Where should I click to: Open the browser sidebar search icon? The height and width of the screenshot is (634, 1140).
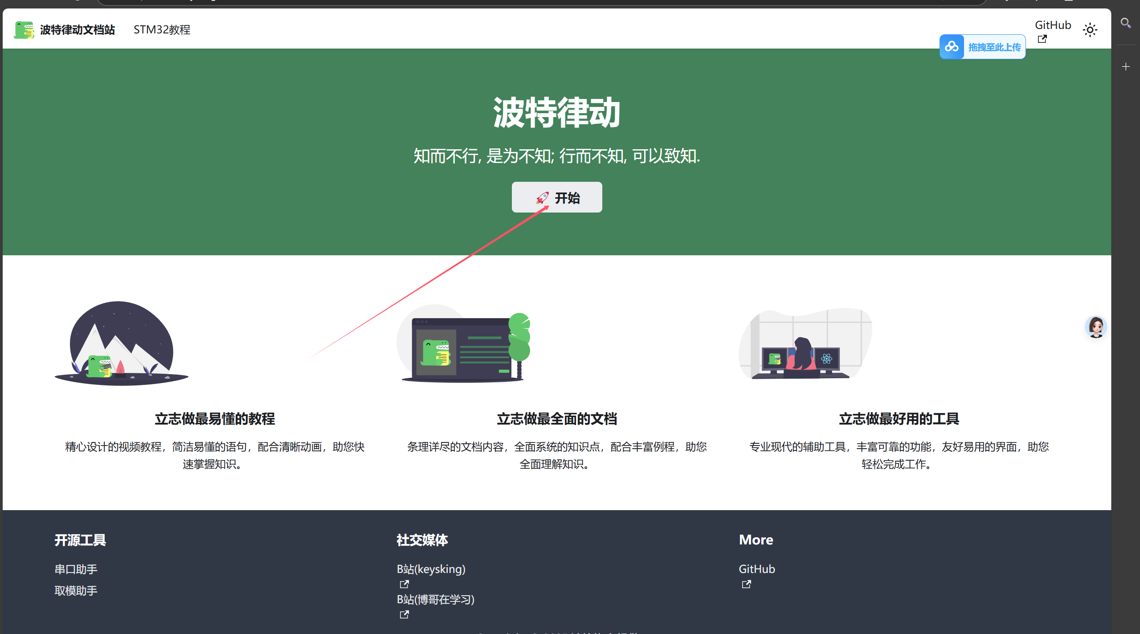point(1125,23)
